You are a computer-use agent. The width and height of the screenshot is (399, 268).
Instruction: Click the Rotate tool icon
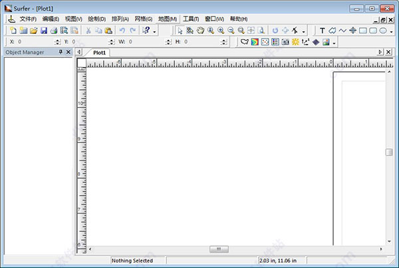point(275,31)
